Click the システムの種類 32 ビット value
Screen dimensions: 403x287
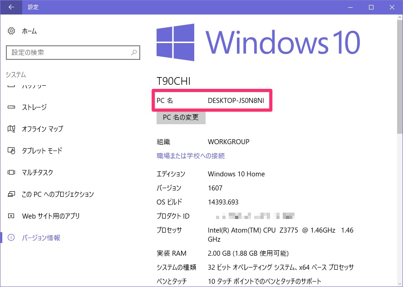tap(280, 268)
